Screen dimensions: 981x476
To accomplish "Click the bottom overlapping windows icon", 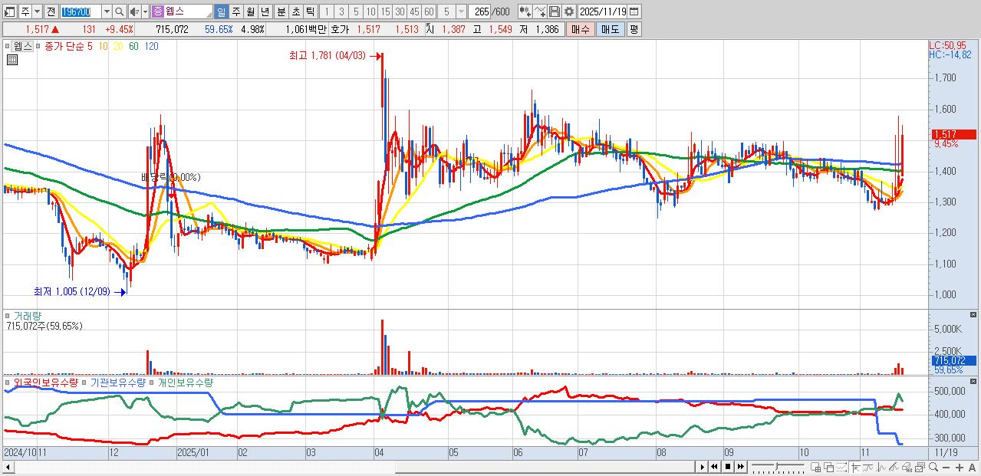I will (x=829, y=467).
